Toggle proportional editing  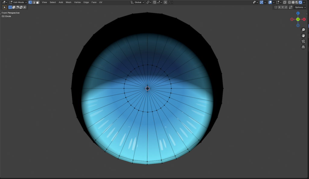(x=166, y=2)
